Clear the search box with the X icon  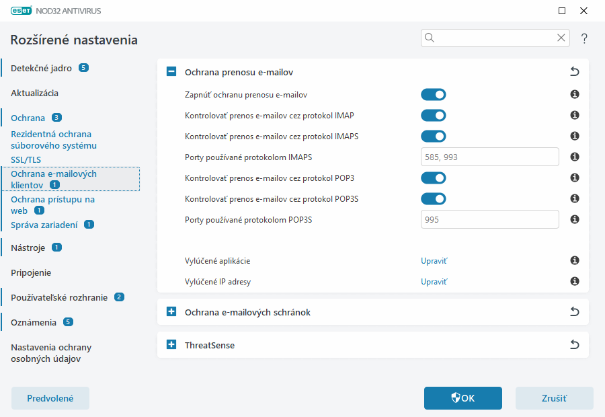click(x=561, y=38)
